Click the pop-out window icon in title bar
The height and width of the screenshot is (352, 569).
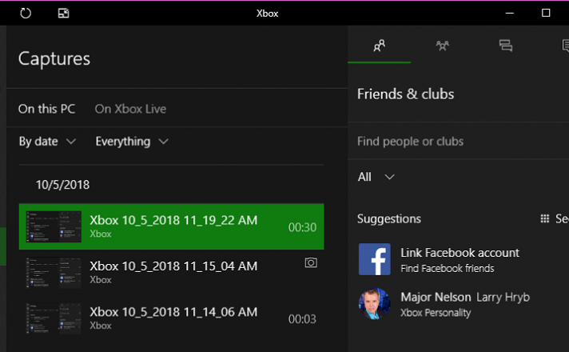tap(63, 14)
